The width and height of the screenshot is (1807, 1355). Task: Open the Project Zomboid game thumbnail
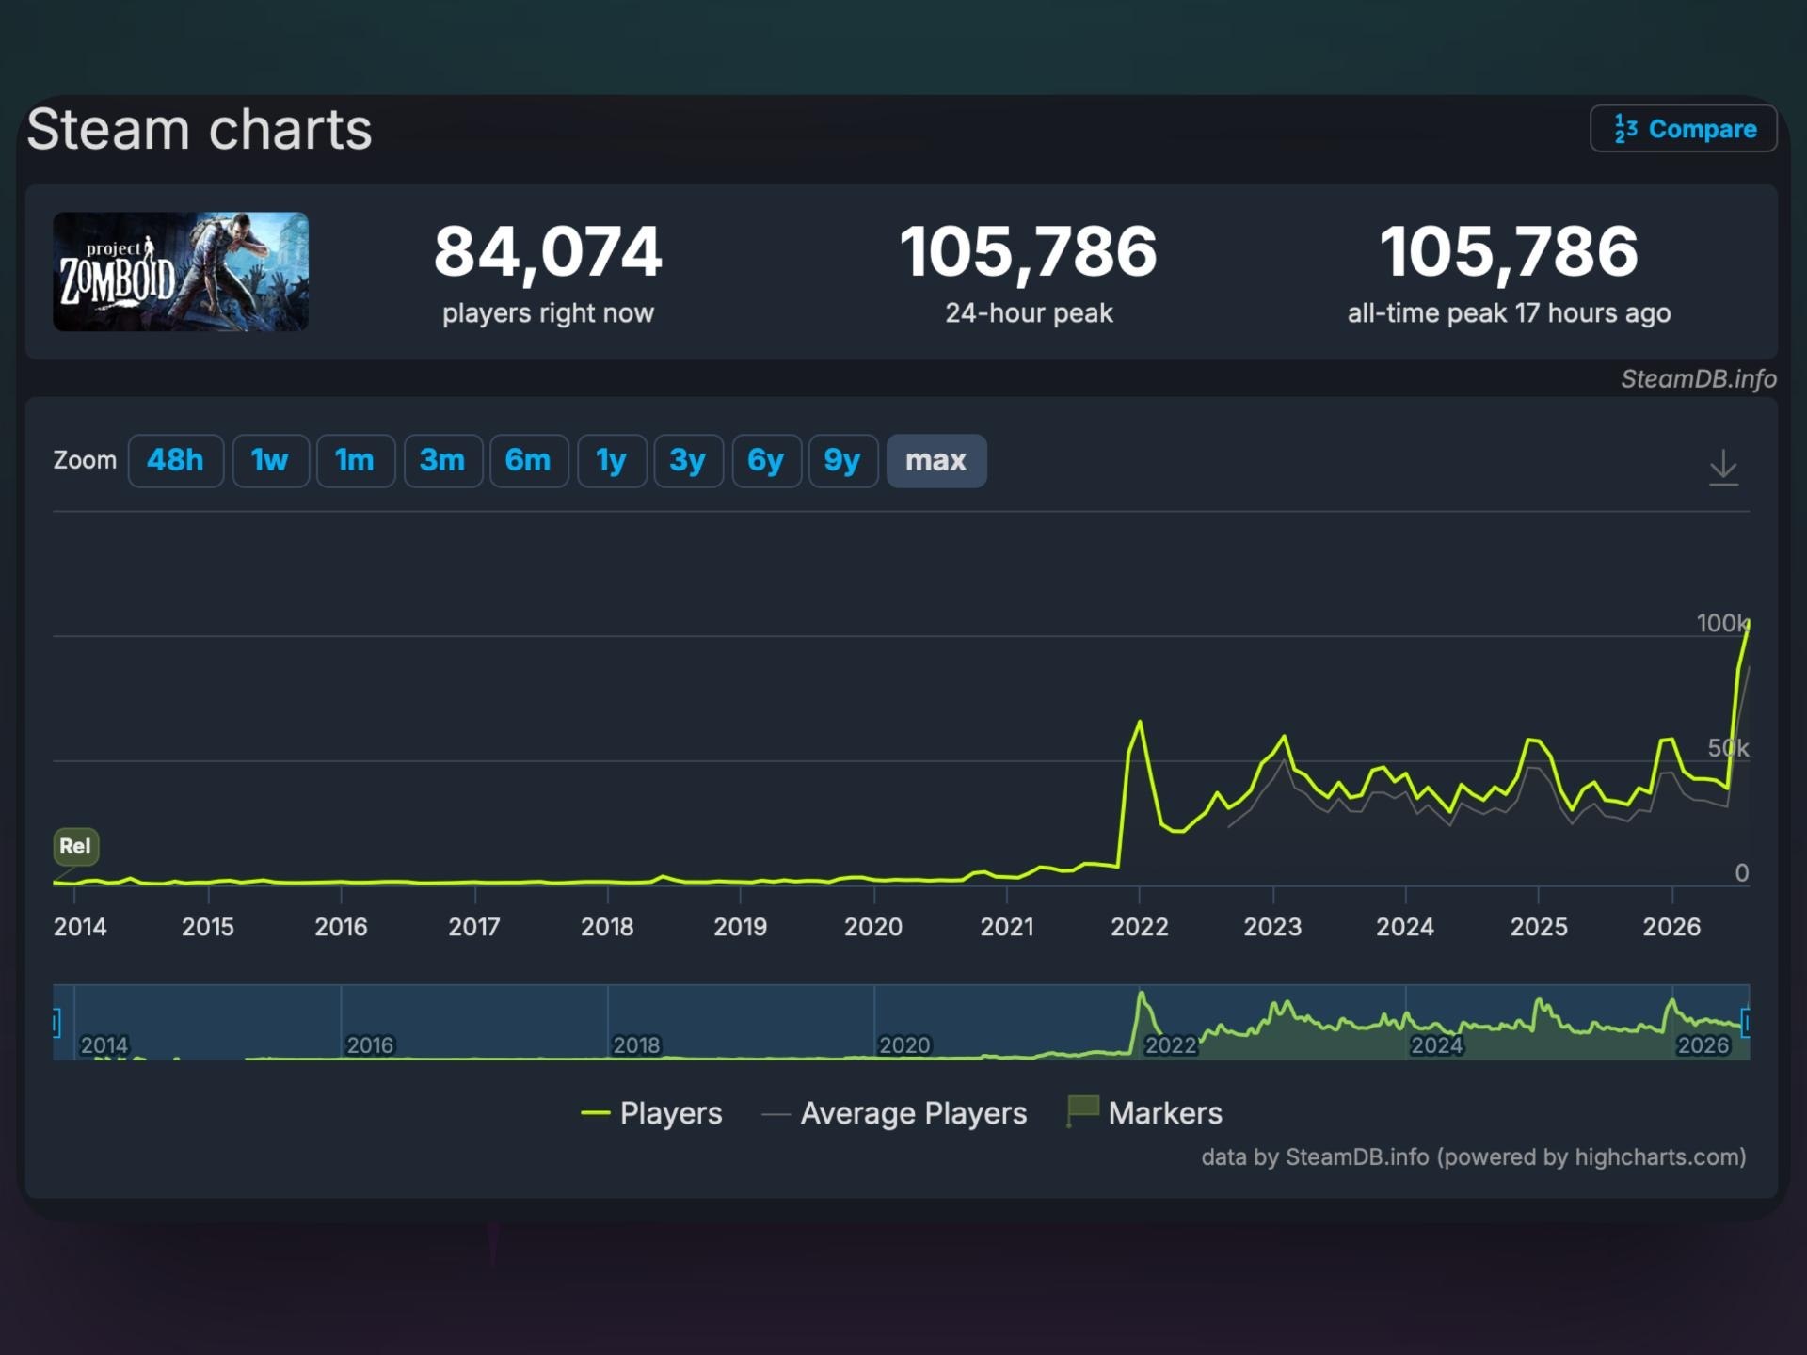[x=181, y=272]
